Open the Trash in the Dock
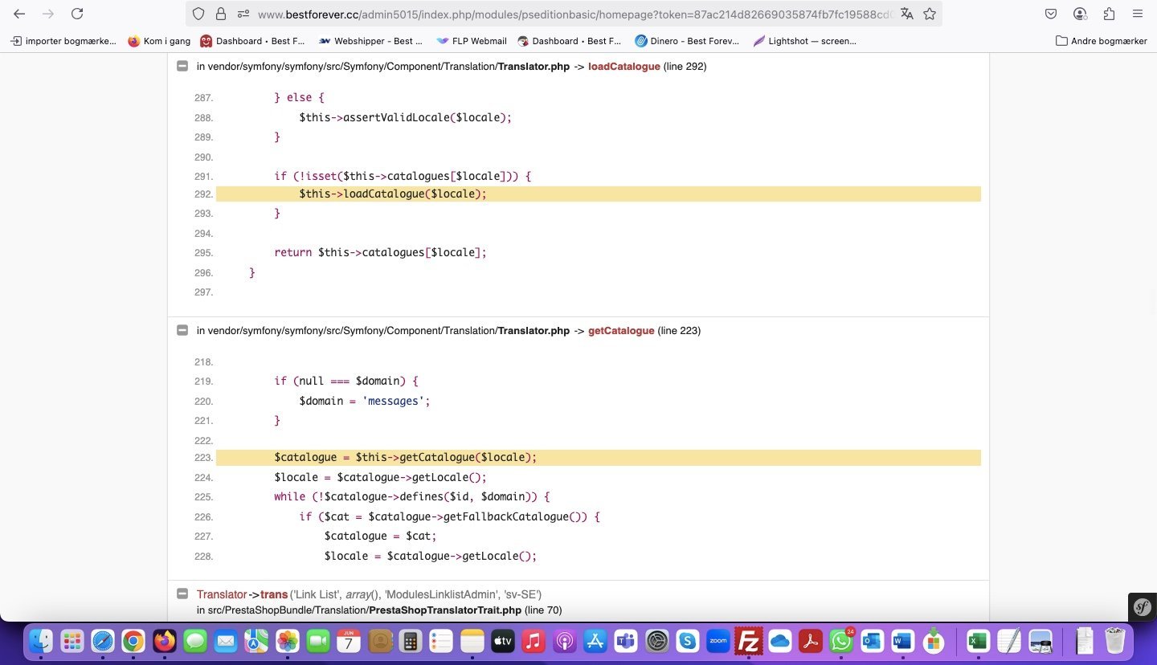 click(1115, 641)
